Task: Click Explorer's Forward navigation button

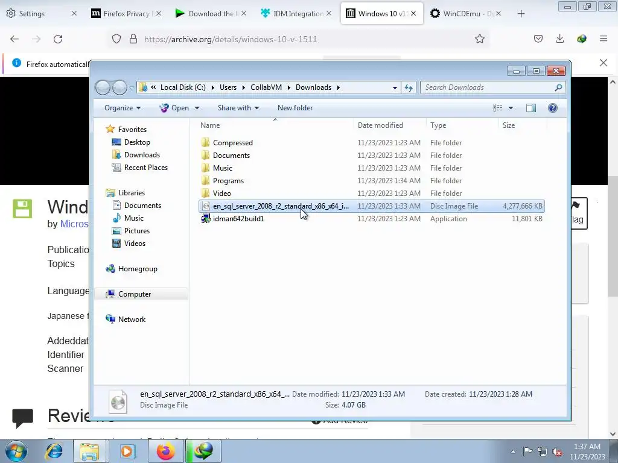Action: pos(119,87)
